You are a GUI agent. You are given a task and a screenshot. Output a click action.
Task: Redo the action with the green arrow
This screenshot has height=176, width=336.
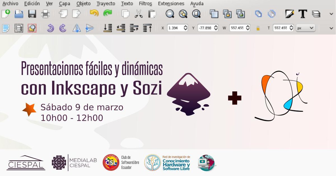(108, 13)
